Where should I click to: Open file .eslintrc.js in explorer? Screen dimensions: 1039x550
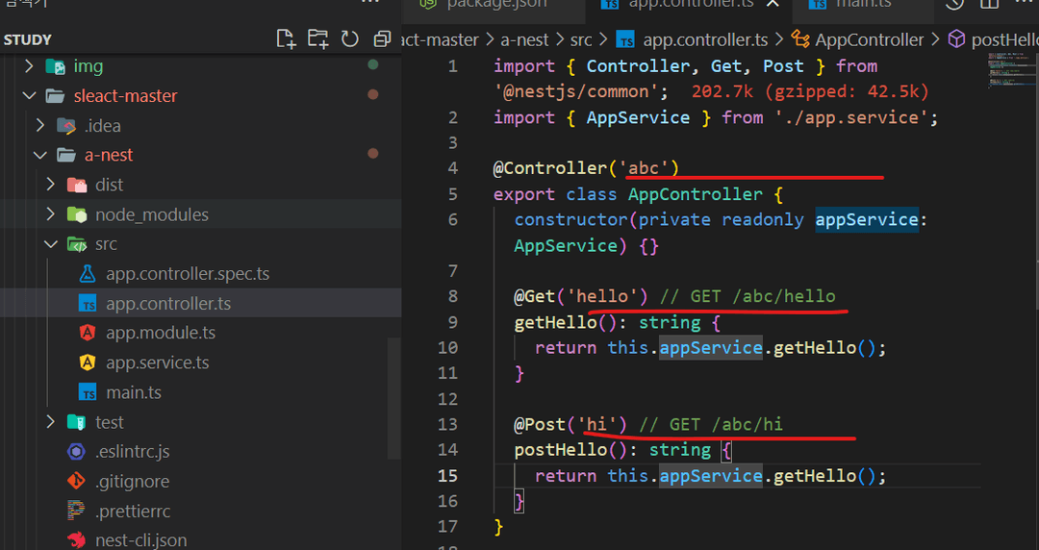coord(133,452)
